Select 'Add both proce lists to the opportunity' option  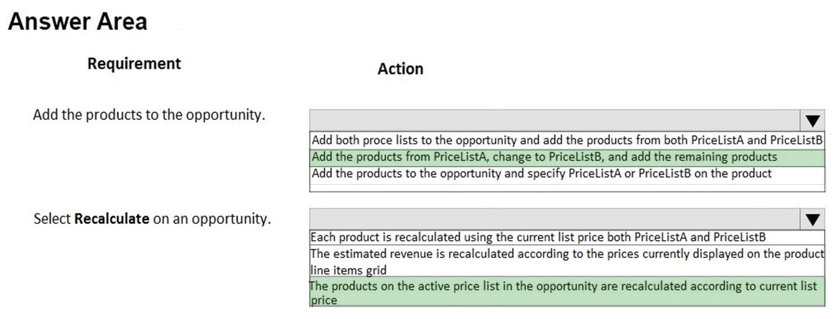point(566,140)
